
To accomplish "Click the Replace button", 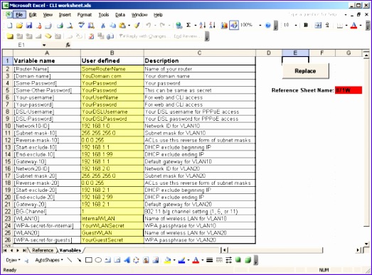I will click(x=305, y=71).
